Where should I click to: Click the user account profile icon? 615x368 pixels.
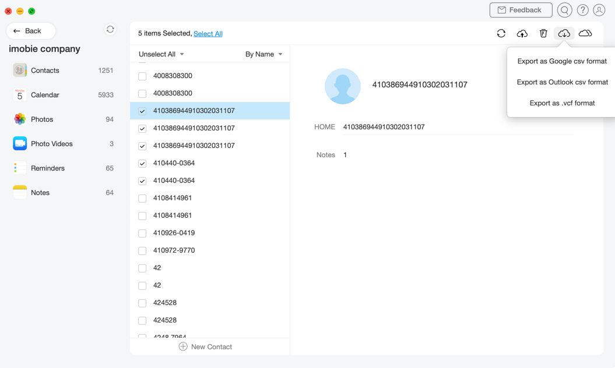(x=599, y=10)
